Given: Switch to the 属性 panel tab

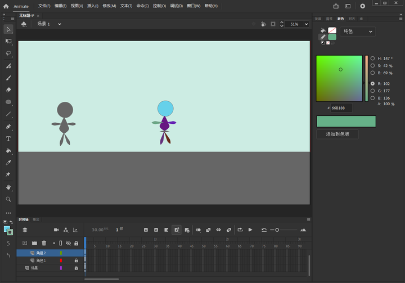Looking at the screenshot, I should tap(329, 19).
